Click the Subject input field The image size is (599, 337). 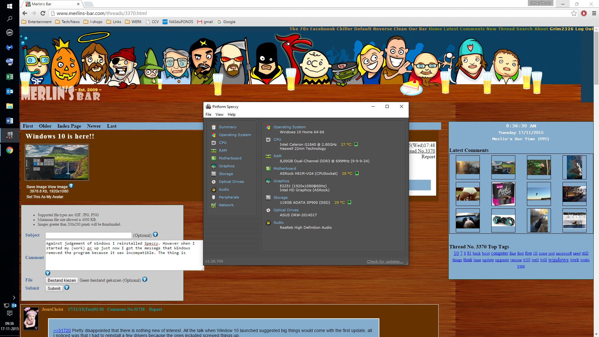(x=88, y=235)
